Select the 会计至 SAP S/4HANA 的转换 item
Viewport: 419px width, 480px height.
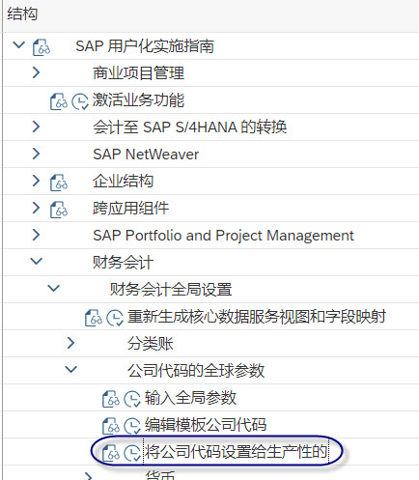click(x=190, y=127)
